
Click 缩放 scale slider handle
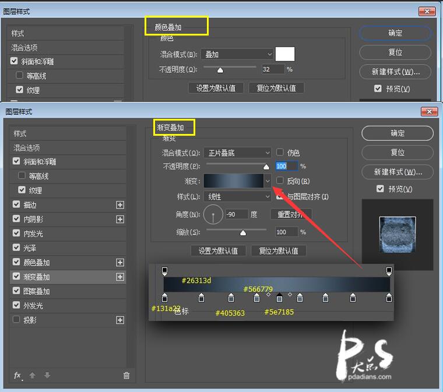click(243, 233)
